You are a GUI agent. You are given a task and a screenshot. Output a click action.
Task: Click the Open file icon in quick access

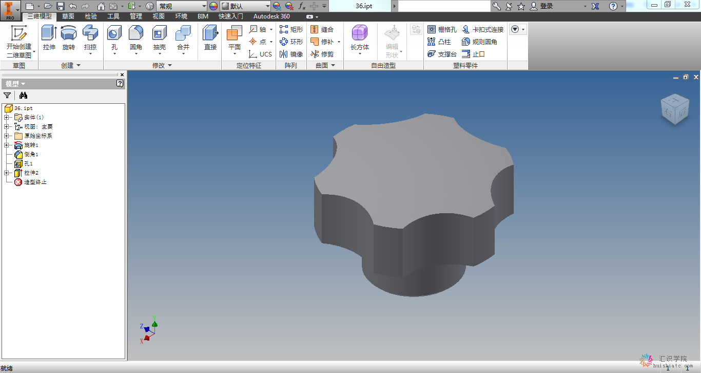point(48,6)
